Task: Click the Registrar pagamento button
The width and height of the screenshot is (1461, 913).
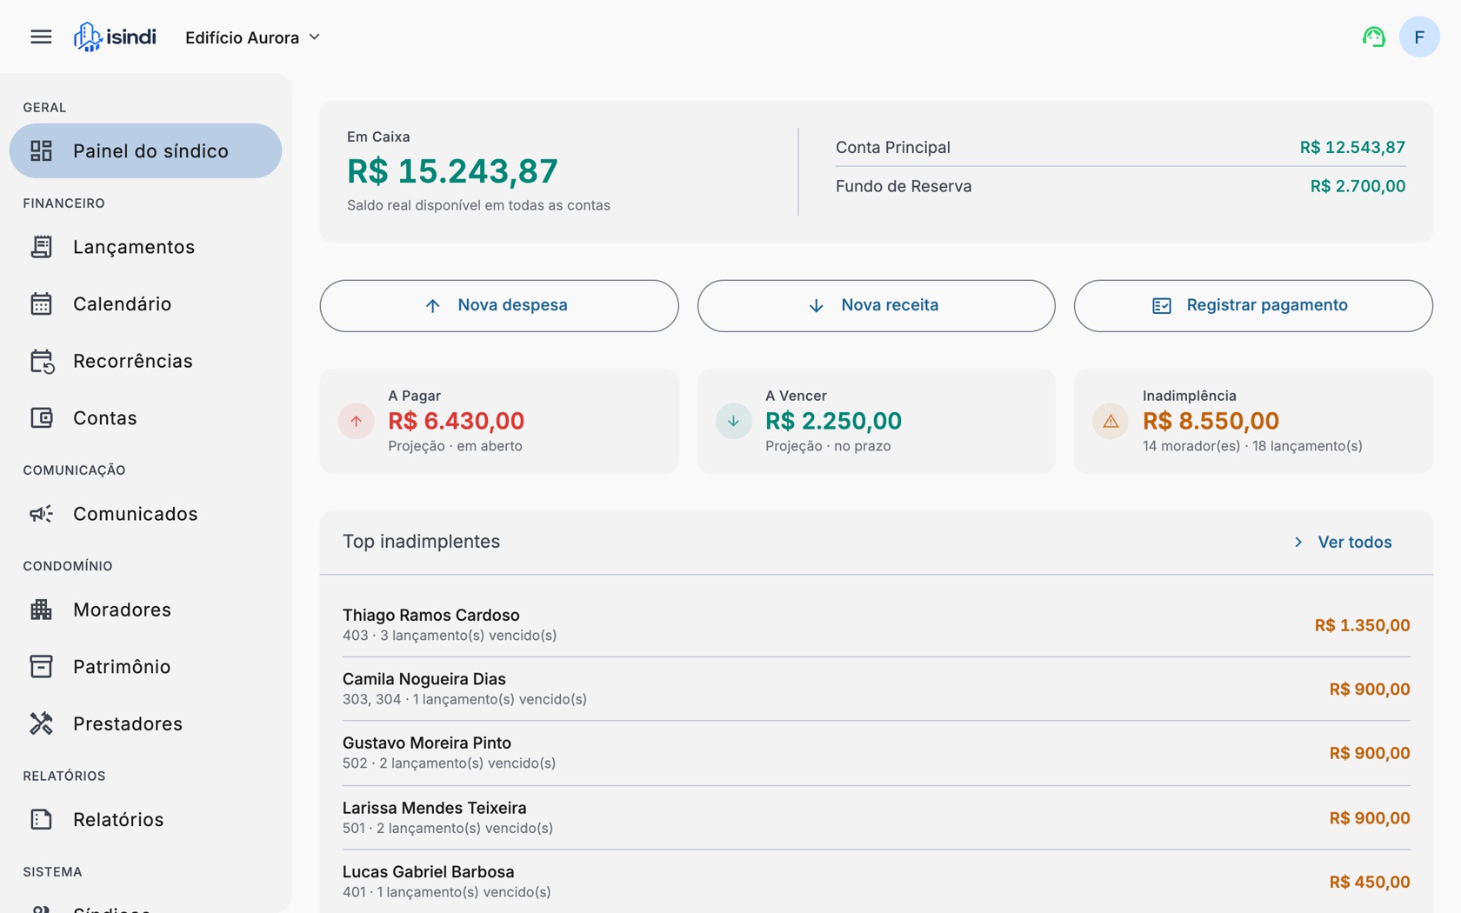Action: coord(1253,305)
